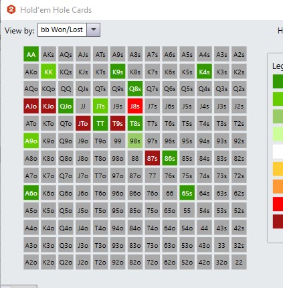Click the bb Won/Lost combo box text

[x=62, y=29]
